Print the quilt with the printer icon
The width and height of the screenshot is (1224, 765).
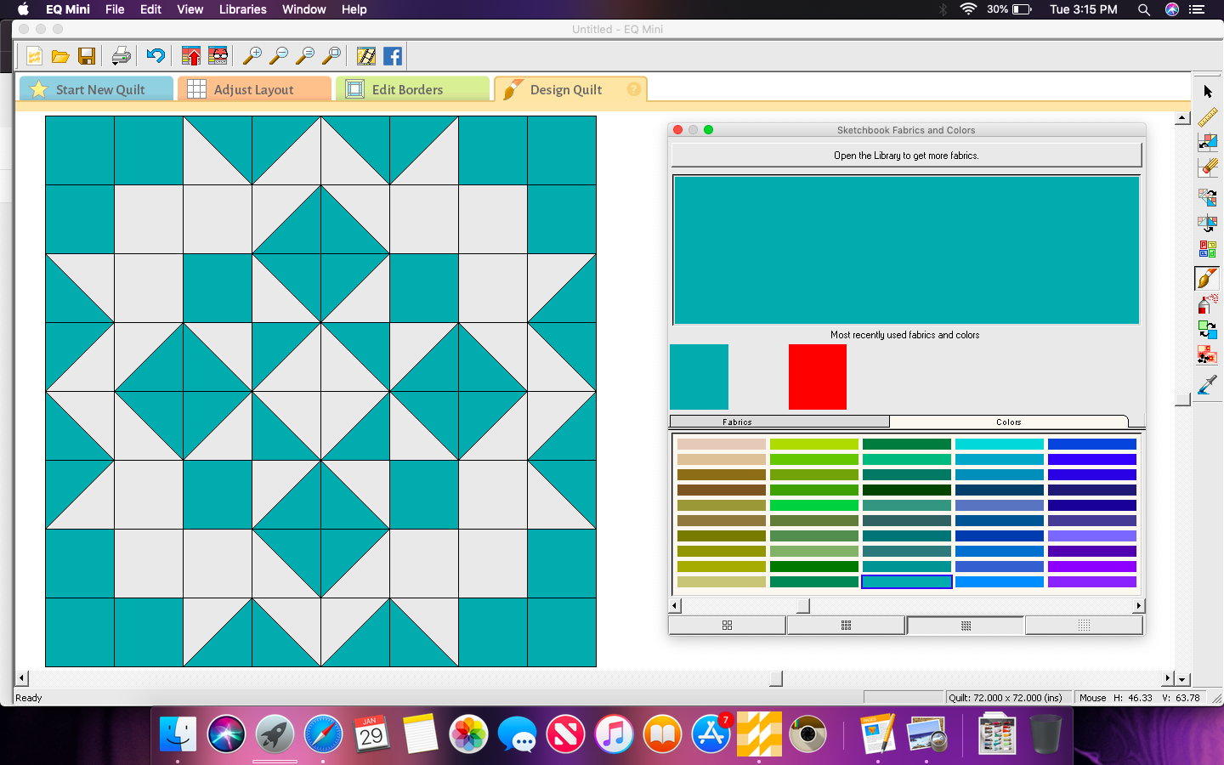point(122,56)
